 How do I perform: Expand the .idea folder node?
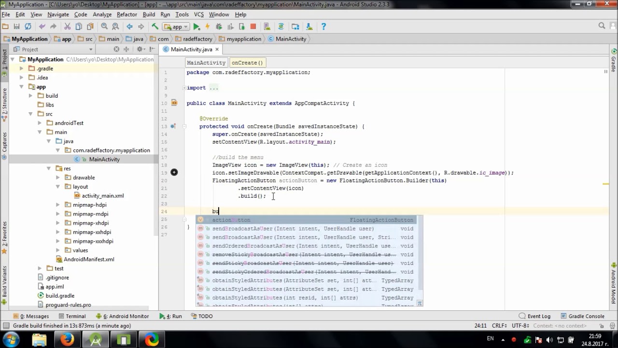[21, 77]
